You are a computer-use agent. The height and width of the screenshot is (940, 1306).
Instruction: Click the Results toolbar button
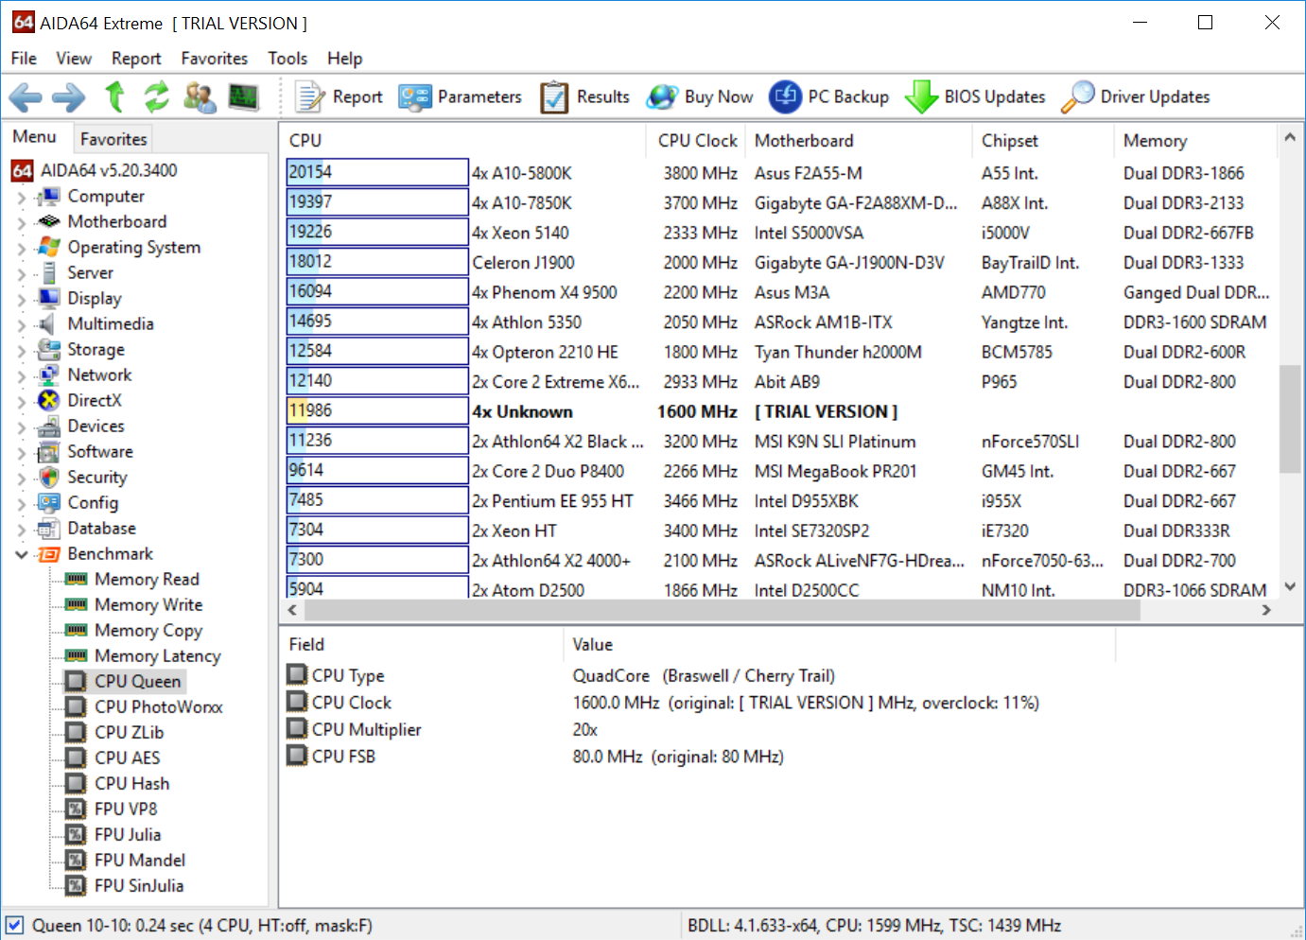(584, 97)
